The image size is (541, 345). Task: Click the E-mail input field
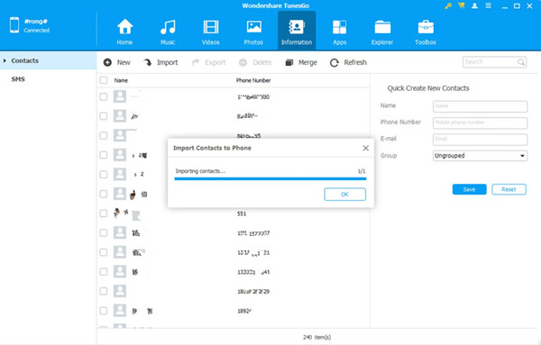(x=480, y=140)
